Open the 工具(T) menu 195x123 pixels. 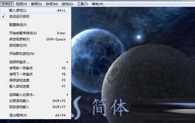coord(83,4)
